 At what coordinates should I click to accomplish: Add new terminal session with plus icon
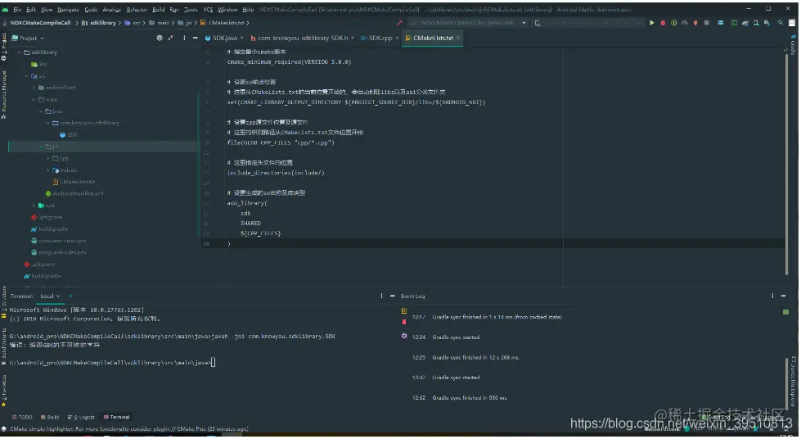click(70, 296)
